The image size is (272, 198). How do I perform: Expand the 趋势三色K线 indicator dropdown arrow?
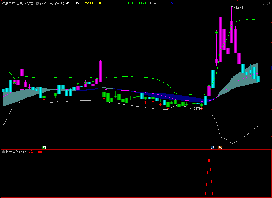[37, 3]
